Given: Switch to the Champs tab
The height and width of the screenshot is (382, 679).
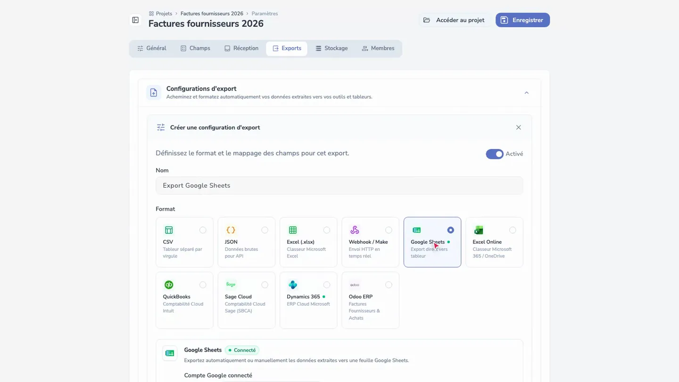Looking at the screenshot, I should (195, 49).
